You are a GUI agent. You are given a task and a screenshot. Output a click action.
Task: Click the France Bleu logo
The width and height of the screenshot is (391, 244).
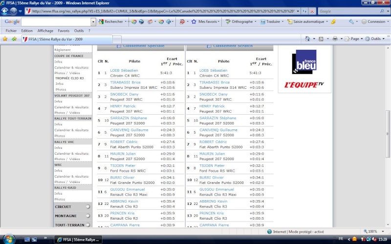[x=304, y=62]
